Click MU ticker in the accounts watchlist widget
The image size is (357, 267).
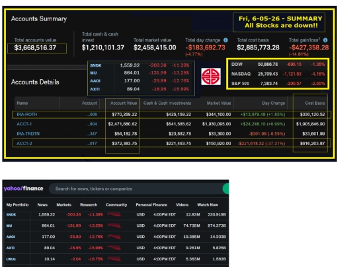click(x=93, y=73)
